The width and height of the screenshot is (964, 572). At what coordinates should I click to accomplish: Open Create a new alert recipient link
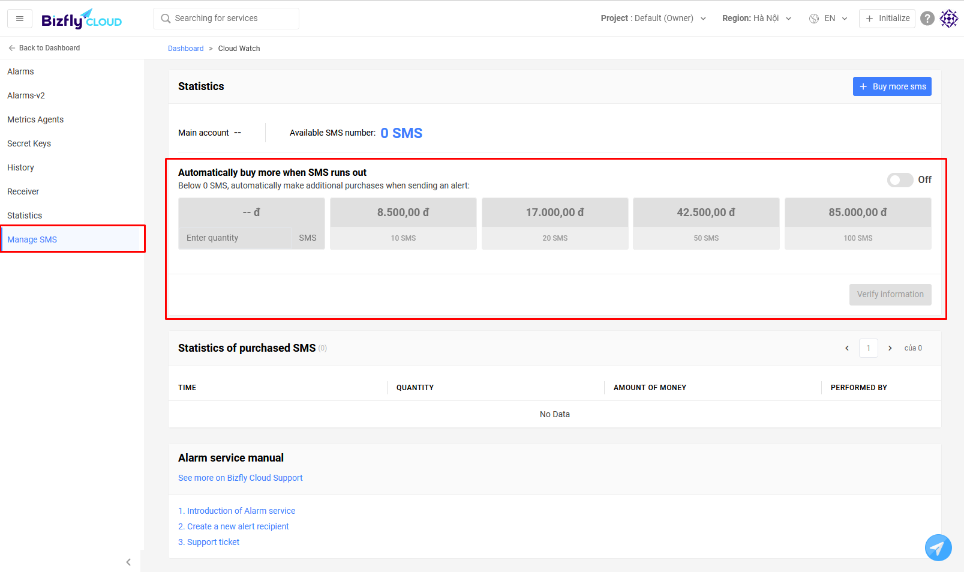pos(233,526)
